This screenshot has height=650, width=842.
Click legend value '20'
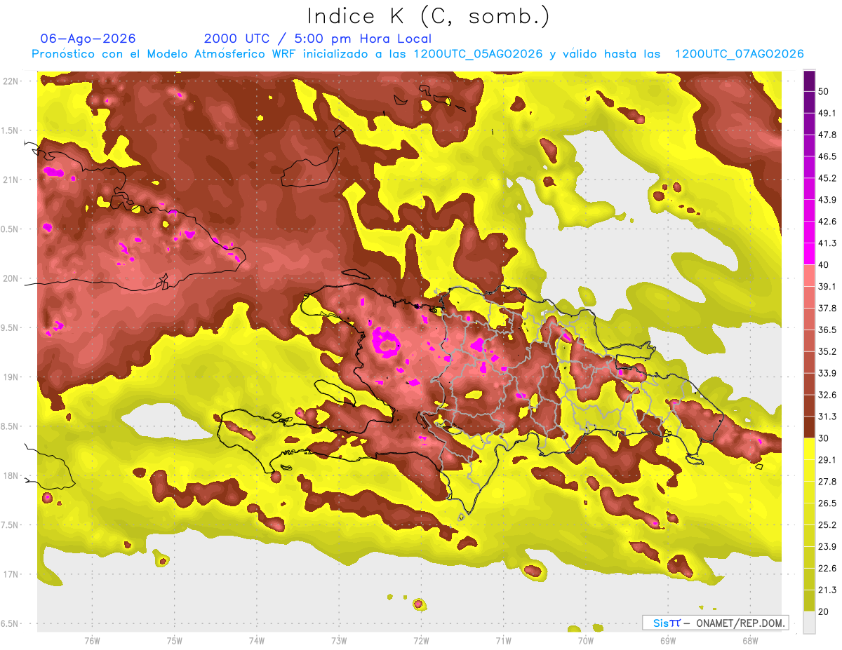(824, 612)
